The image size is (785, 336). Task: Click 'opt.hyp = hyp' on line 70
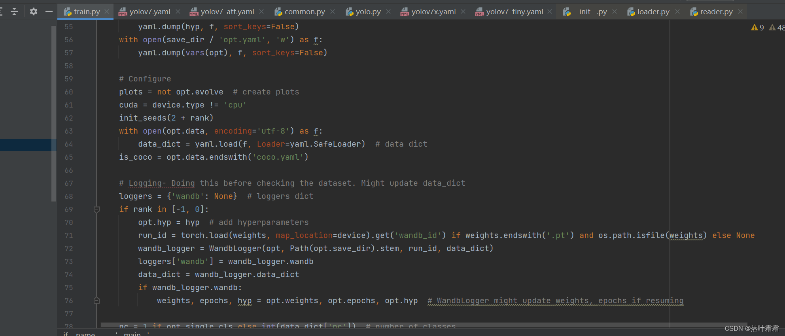point(169,223)
